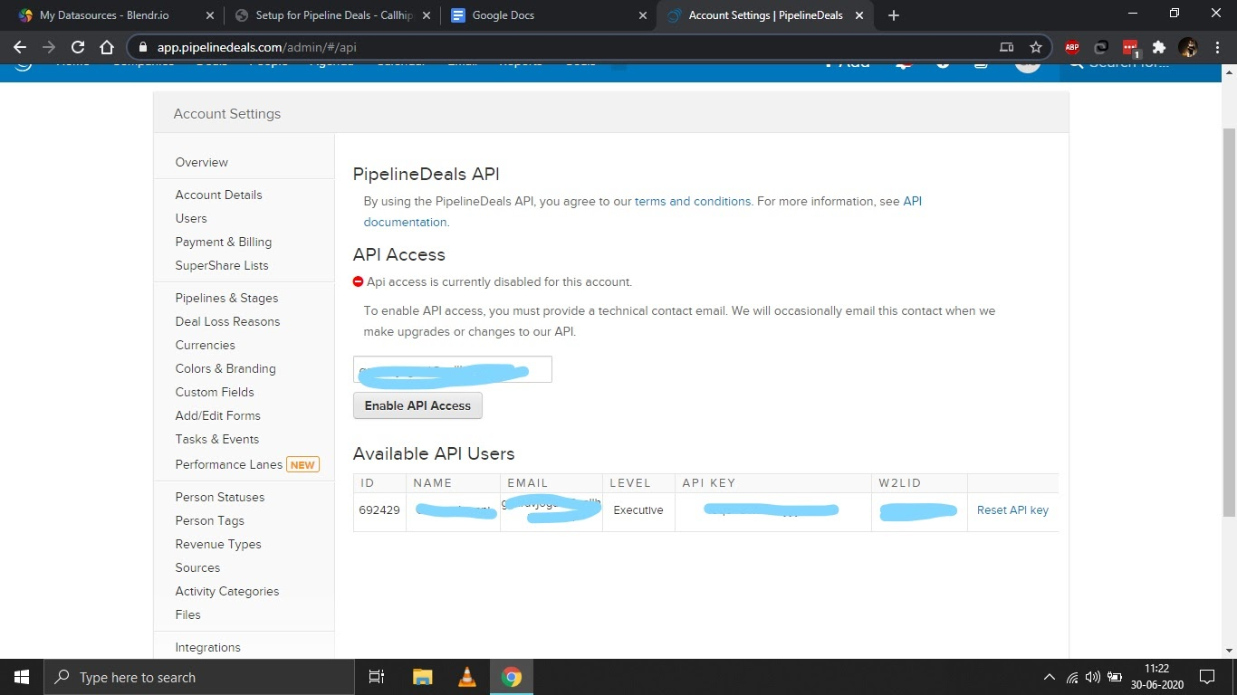Click the Reset API key link
1237x695 pixels.
(1012, 510)
